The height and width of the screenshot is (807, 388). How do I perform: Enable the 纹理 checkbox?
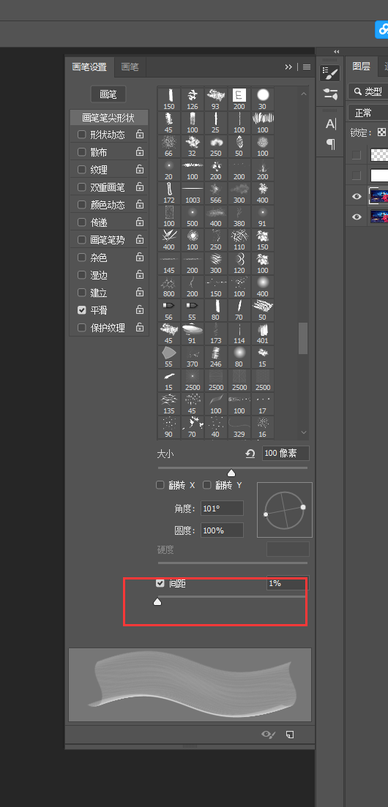[81, 170]
